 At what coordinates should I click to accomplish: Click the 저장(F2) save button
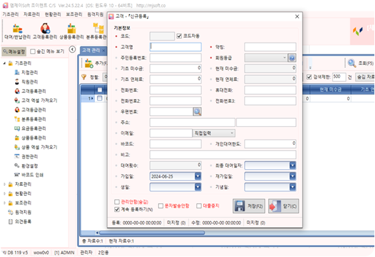tap(249, 206)
